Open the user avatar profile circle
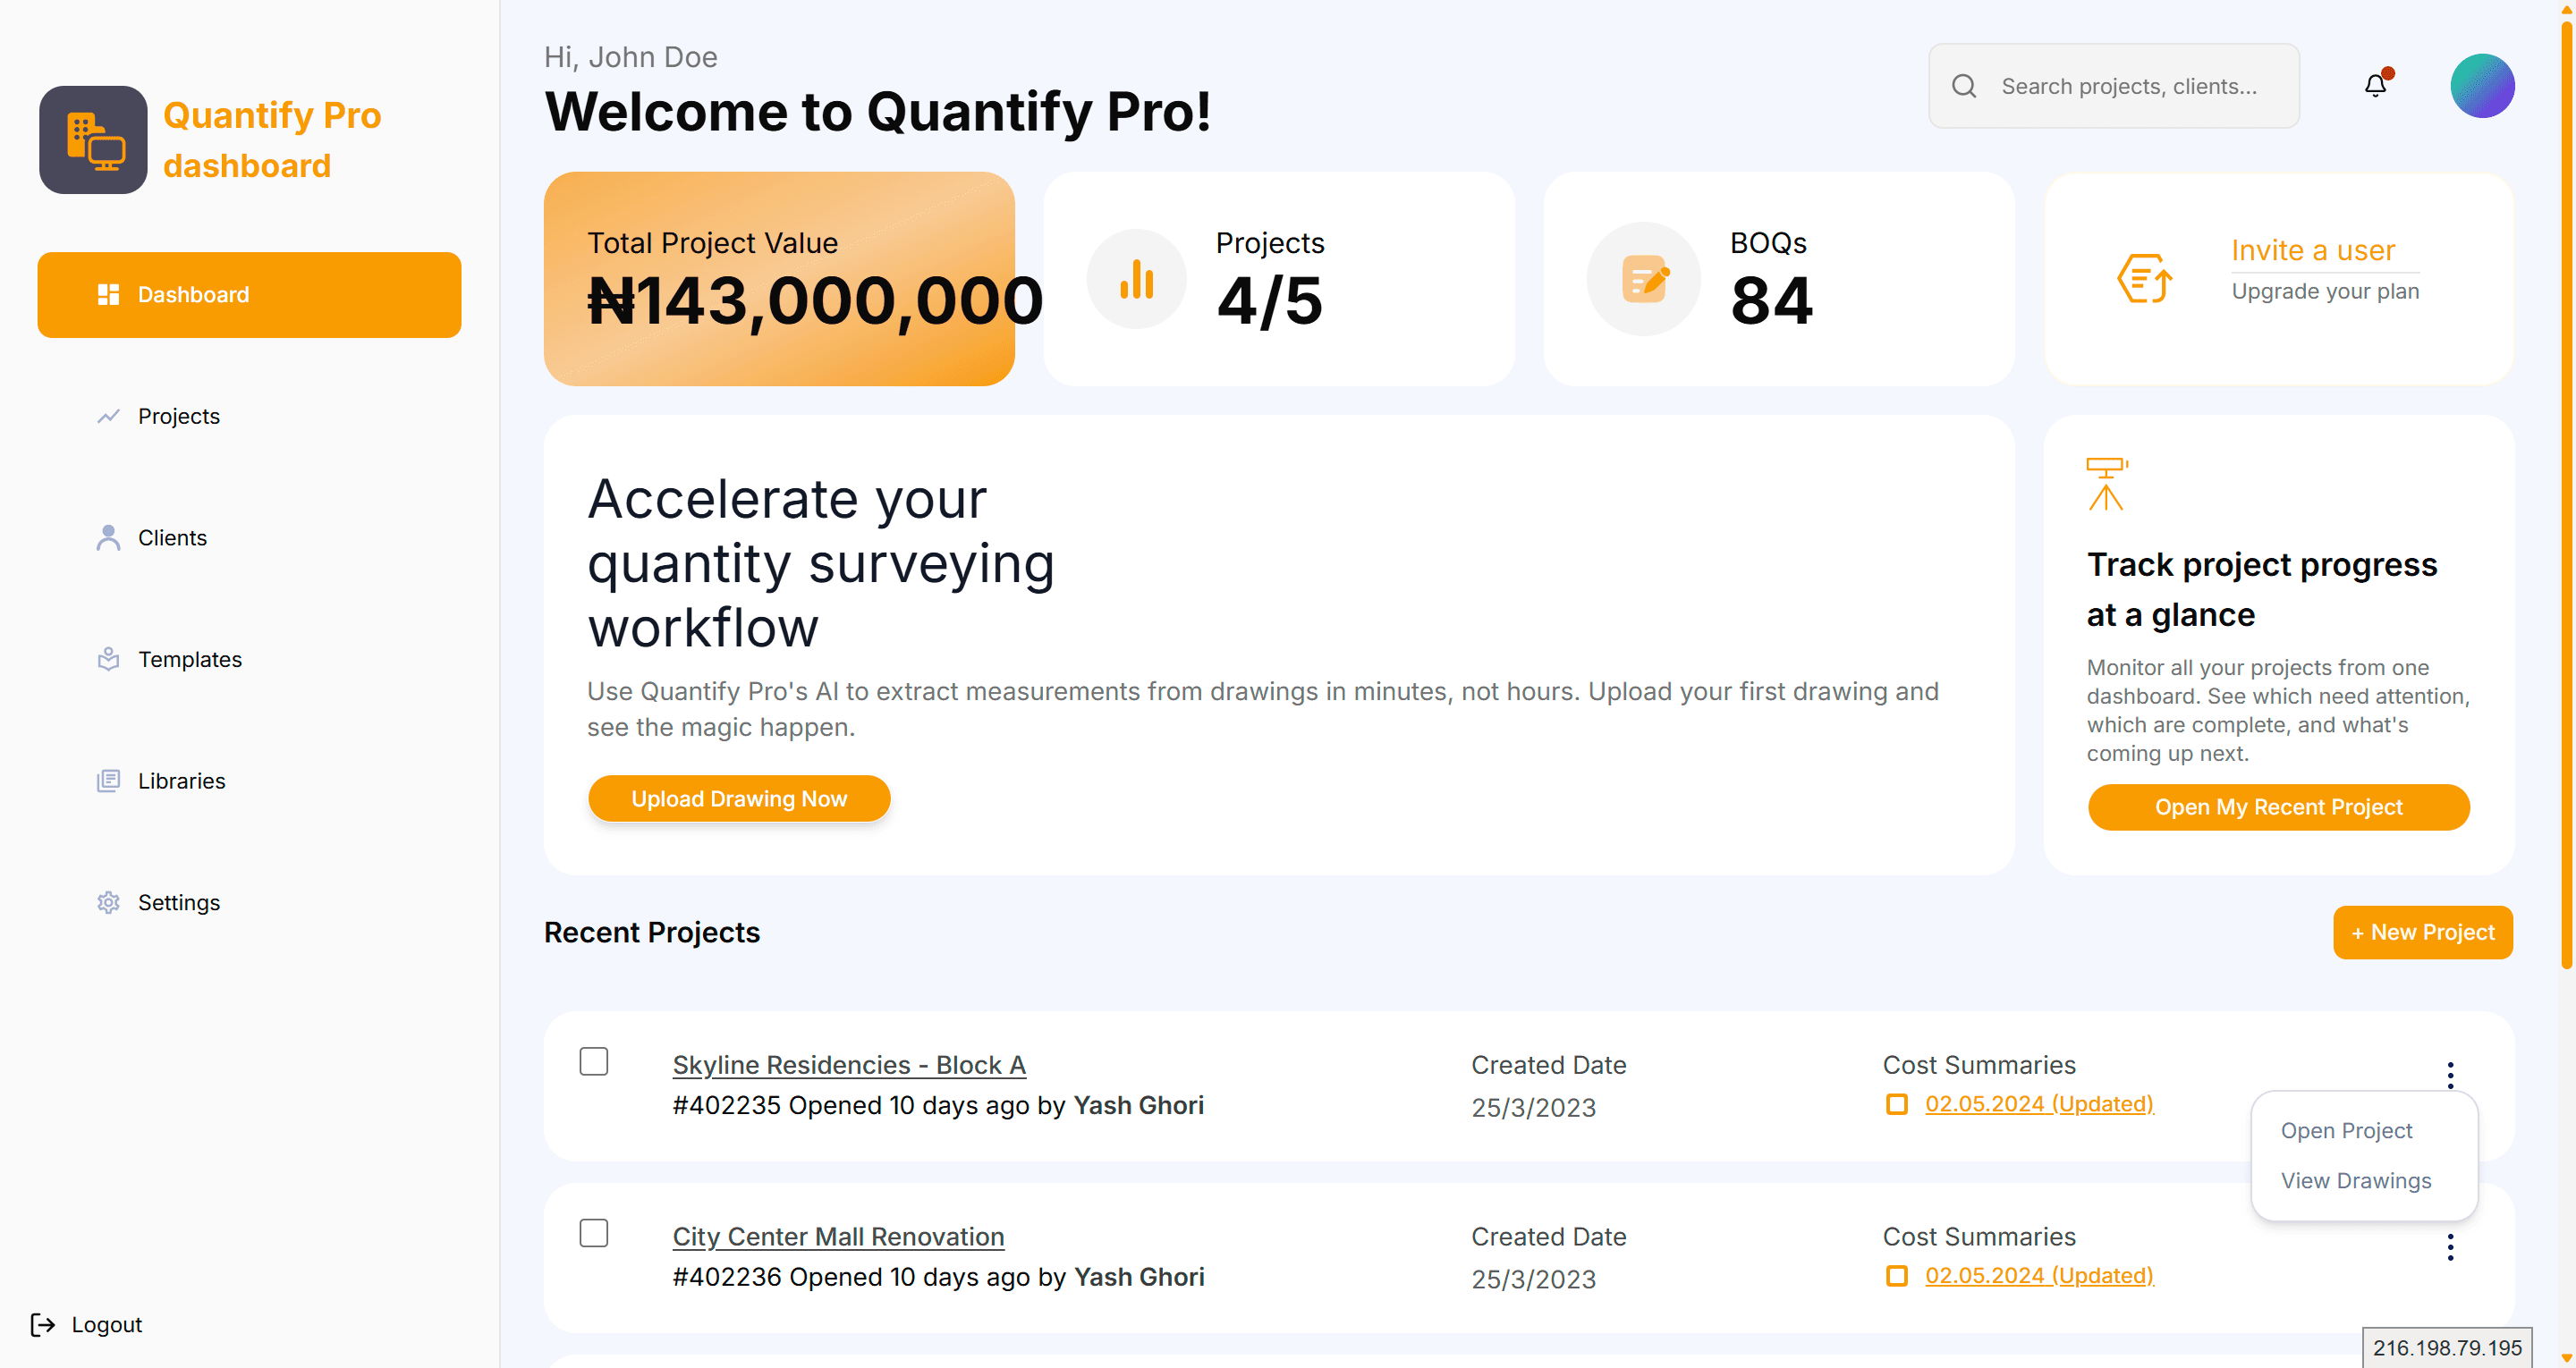 pos(2481,86)
